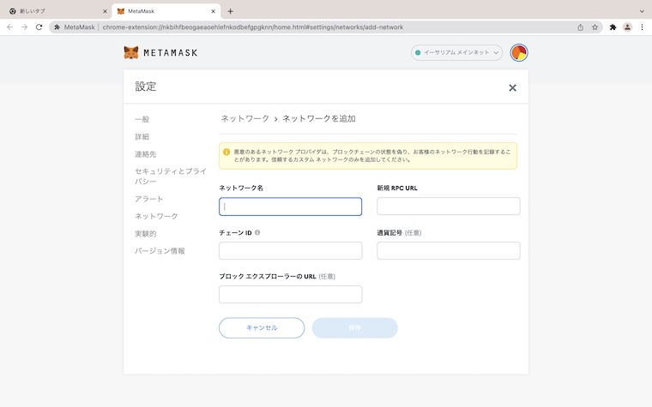The width and height of the screenshot is (652, 407).
Task: Click the チェーン ID input field
Action: tap(290, 250)
